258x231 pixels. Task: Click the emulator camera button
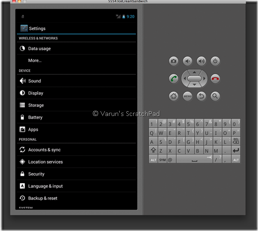(174, 61)
